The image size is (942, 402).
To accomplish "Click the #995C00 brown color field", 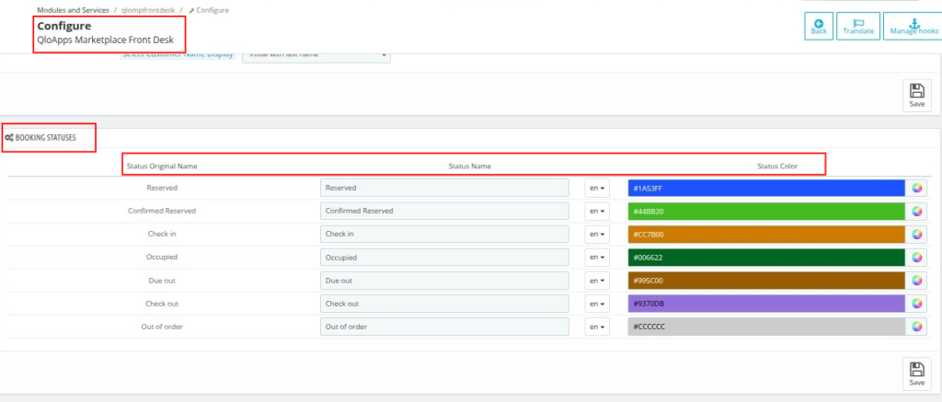I will click(766, 281).
